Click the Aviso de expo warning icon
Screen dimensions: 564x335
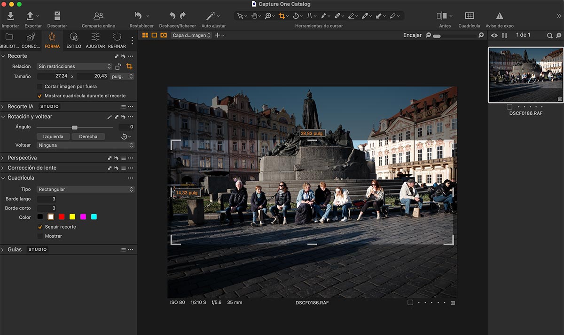(x=499, y=16)
